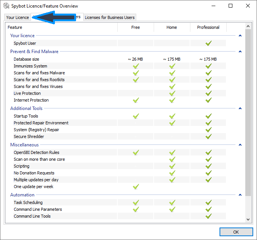Collapse the Miscellaneous section chevron
The image size is (257, 240).
coord(240,144)
